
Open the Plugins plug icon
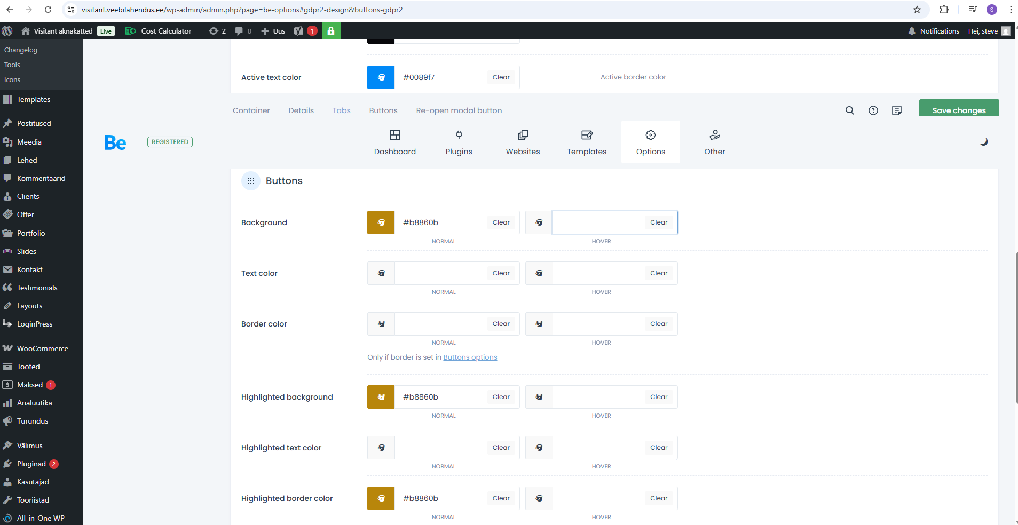pyautogui.click(x=459, y=136)
